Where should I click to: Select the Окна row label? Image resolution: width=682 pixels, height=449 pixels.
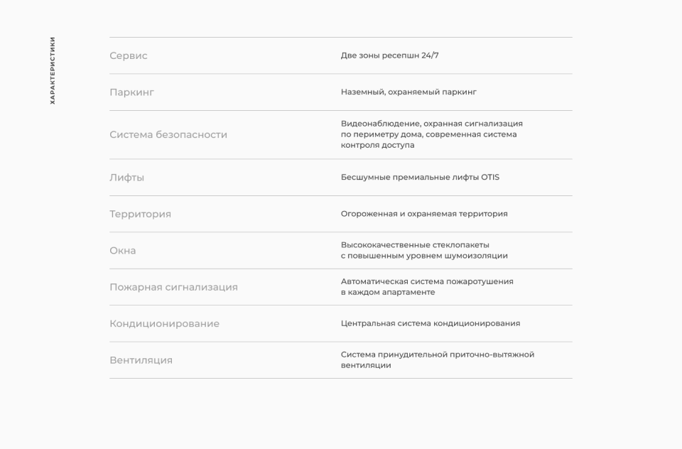click(x=122, y=251)
